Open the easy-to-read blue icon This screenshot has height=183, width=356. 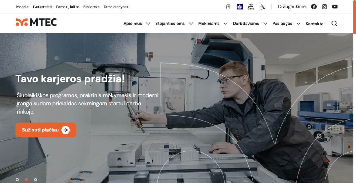pyautogui.click(x=240, y=7)
